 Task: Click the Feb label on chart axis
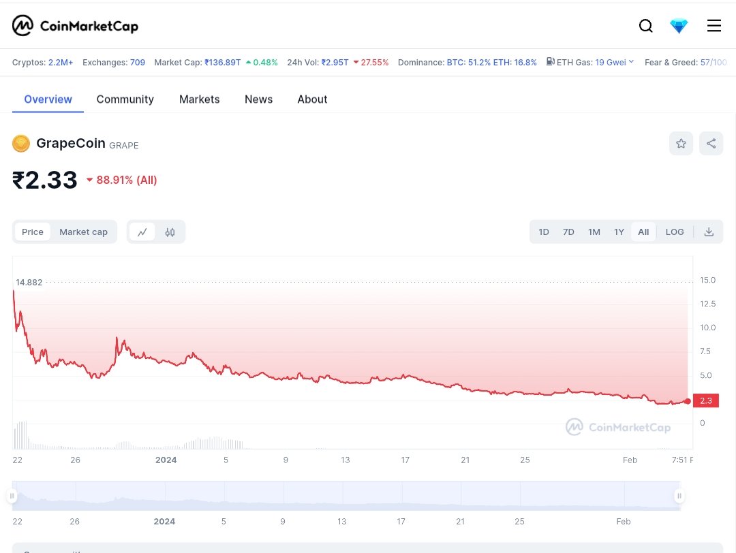[x=630, y=460]
